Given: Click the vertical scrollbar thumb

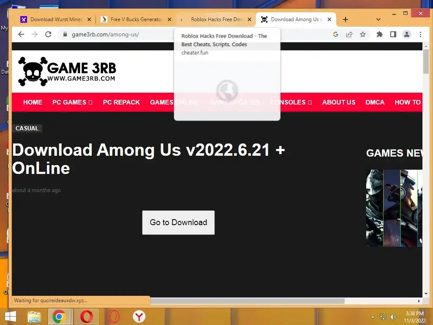Looking at the screenshot, I should click(426, 61).
